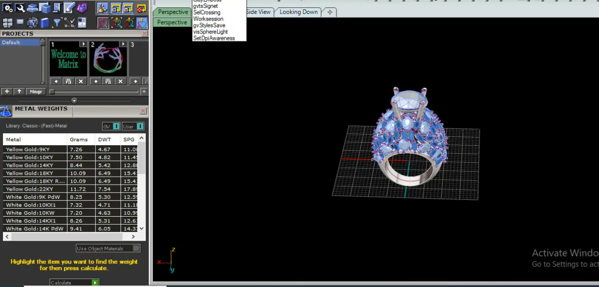Choose gvStylesSave in command list
This screenshot has height=287, width=599.
(209, 25)
